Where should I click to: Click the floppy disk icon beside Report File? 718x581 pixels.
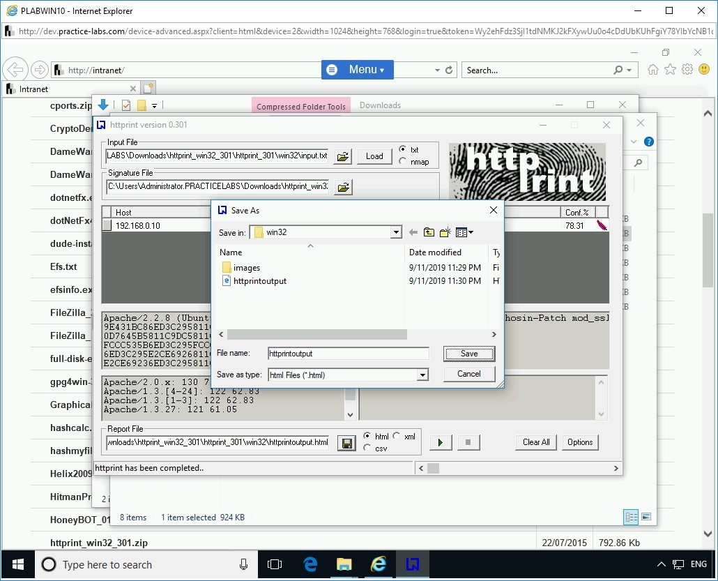pos(346,443)
